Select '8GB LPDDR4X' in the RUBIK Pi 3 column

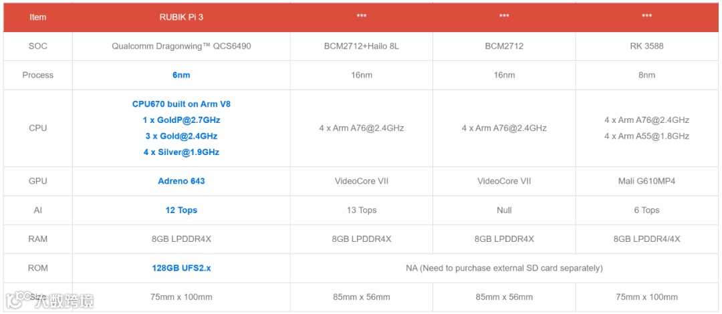click(181, 239)
